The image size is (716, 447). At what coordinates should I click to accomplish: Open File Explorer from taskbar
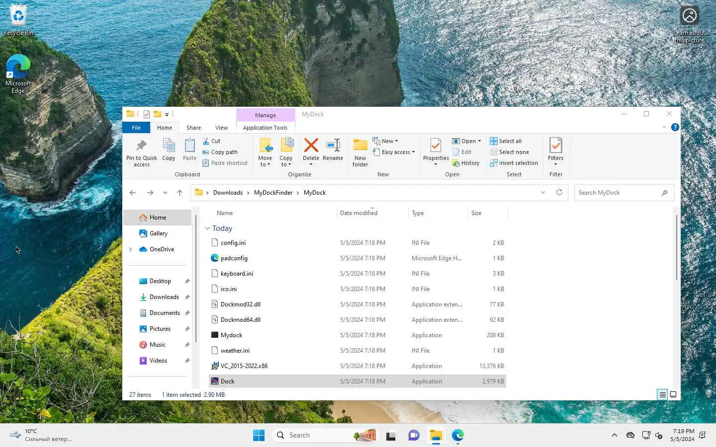coord(436,435)
